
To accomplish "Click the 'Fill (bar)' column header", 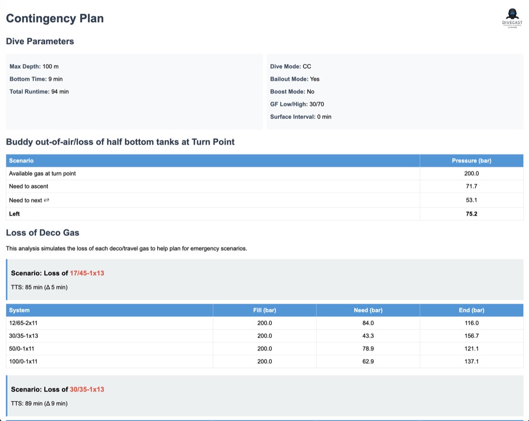I will [264, 310].
